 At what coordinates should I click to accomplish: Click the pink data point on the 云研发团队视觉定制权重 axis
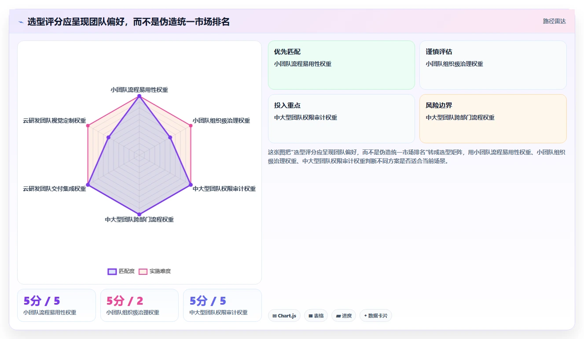[88, 126]
